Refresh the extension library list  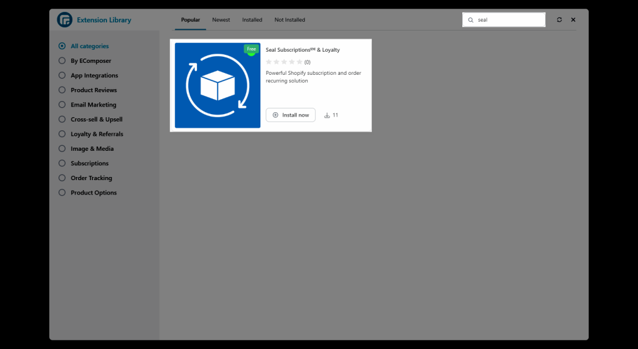point(559,19)
